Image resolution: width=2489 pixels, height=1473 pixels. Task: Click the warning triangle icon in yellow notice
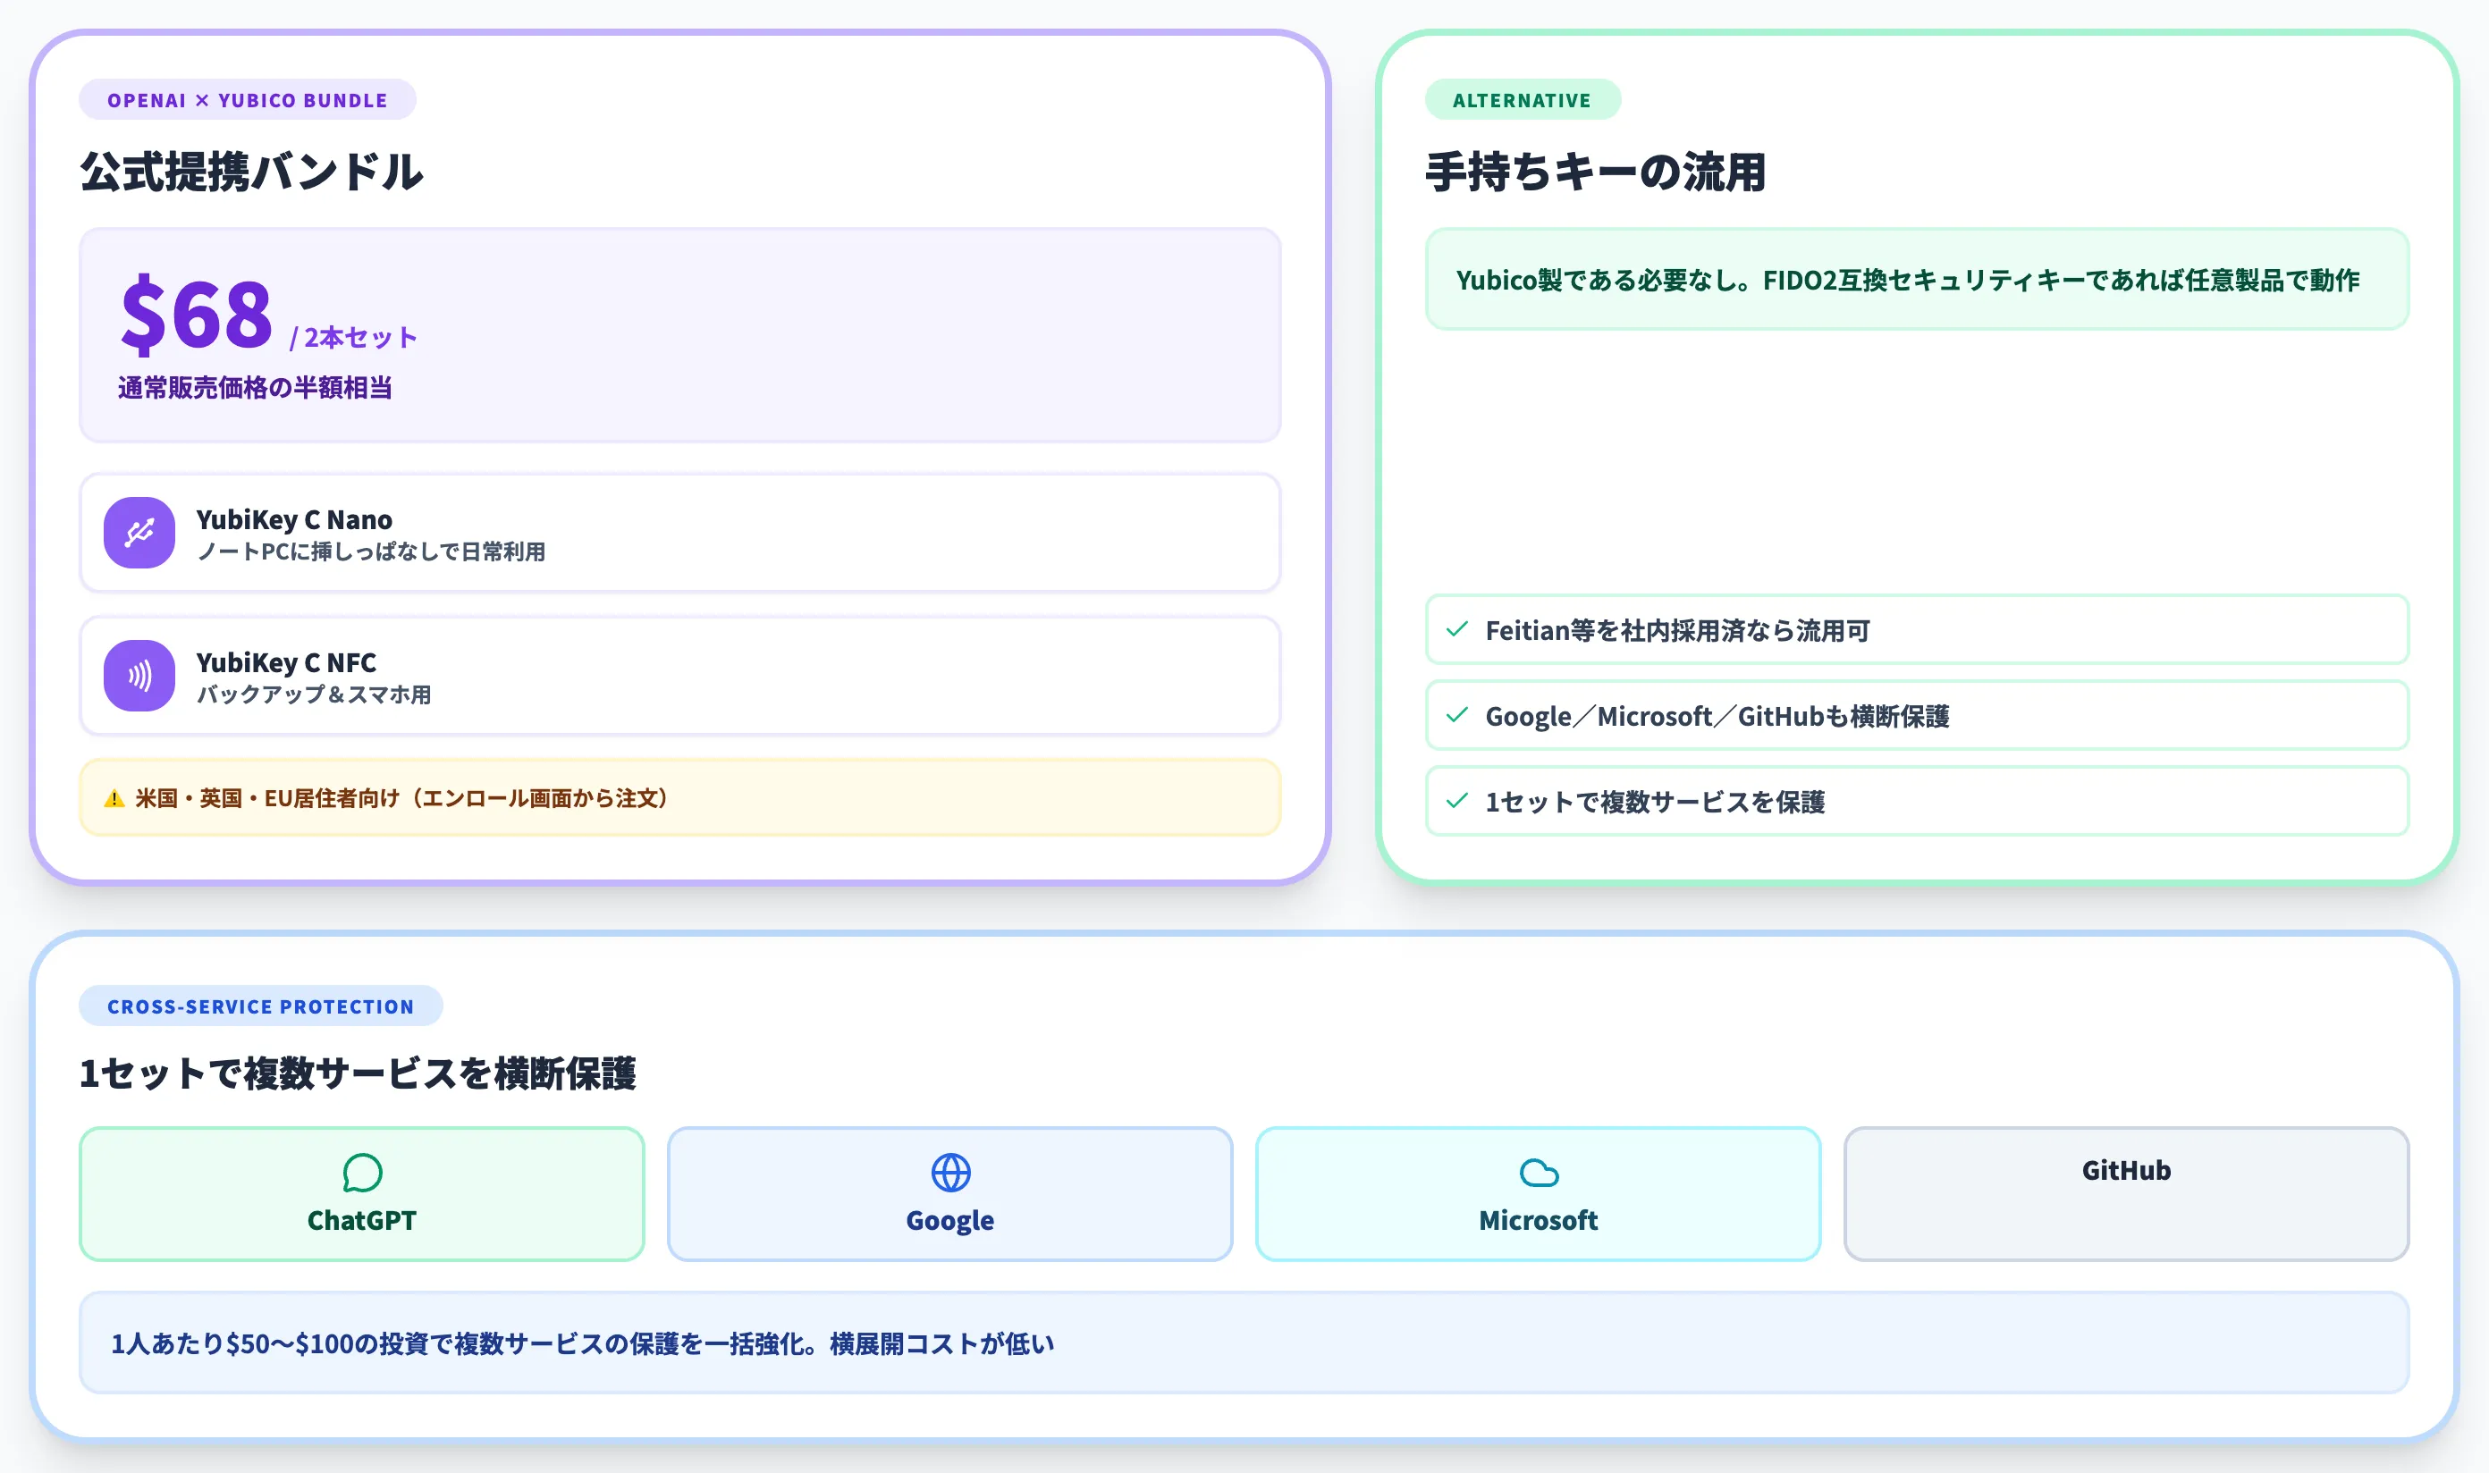click(x=114, y=799)
